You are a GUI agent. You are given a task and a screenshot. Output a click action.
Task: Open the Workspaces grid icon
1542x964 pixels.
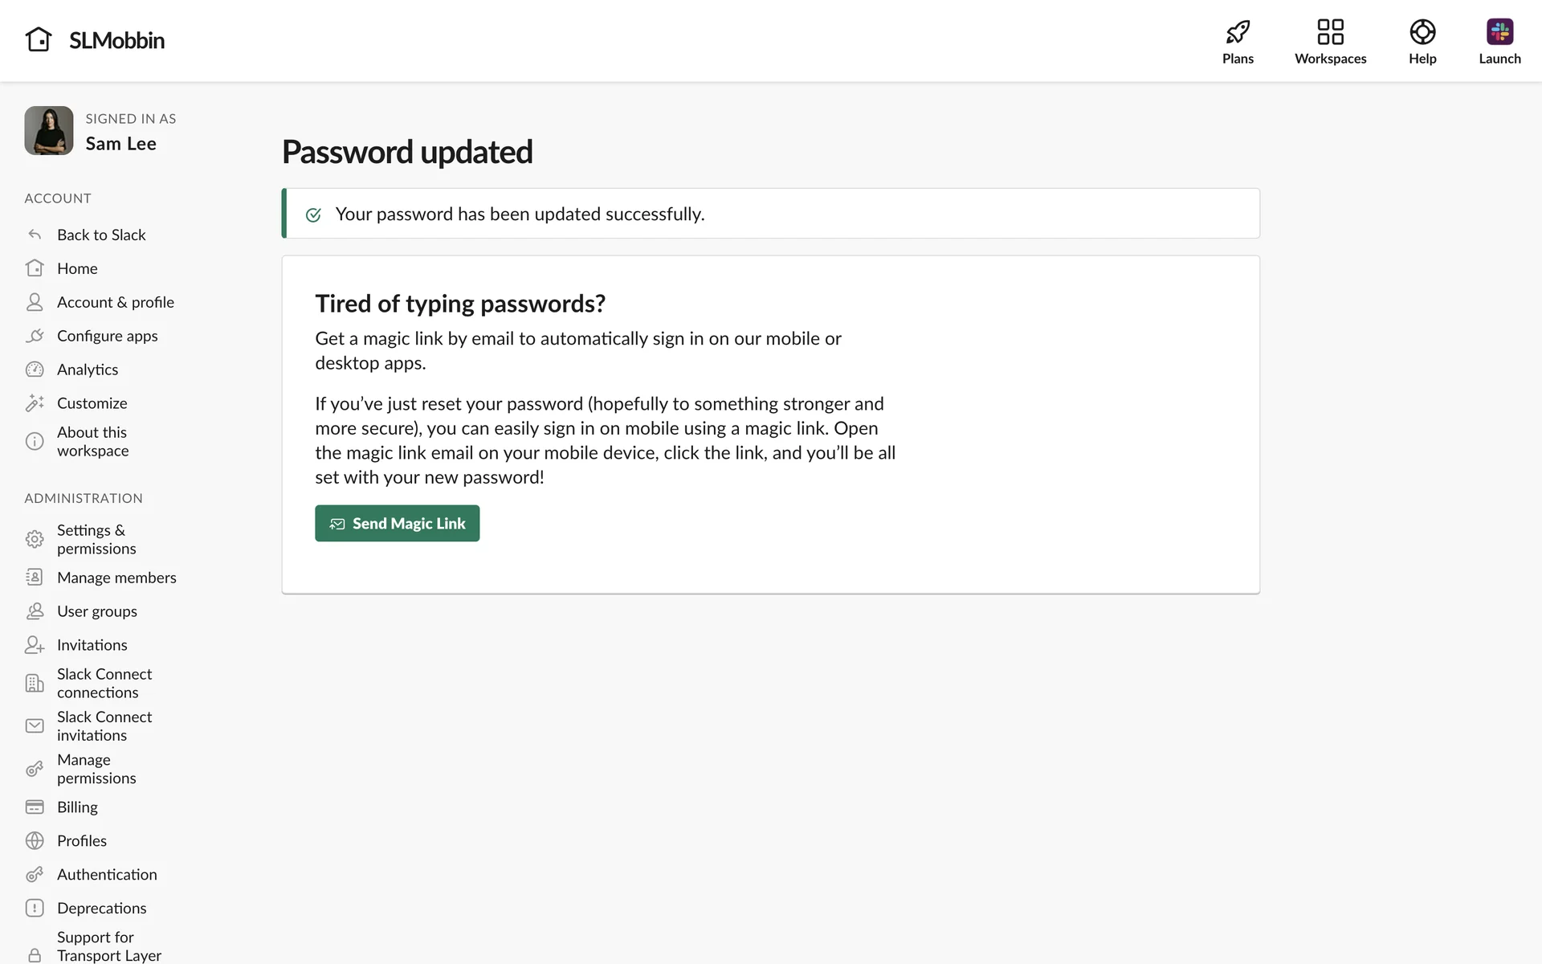[1330, 32]
